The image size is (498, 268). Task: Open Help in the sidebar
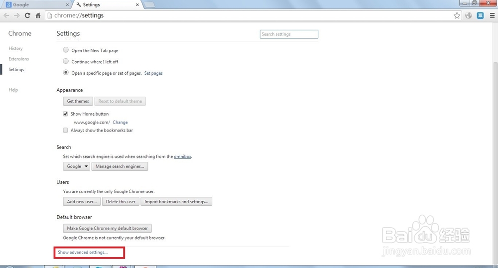coord(13,90)
